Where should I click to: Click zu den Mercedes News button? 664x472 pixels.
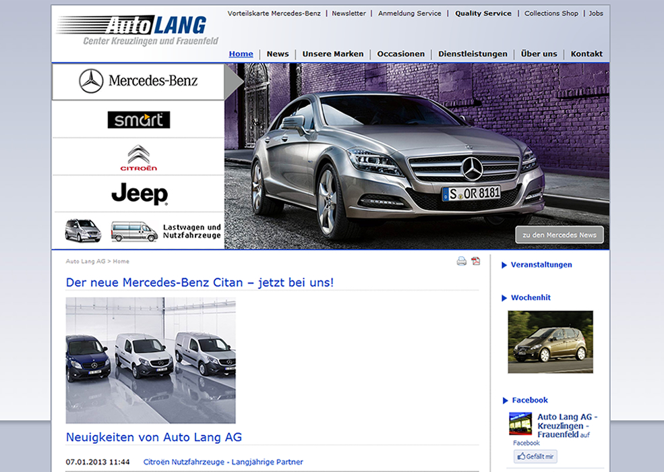[560, 235]
